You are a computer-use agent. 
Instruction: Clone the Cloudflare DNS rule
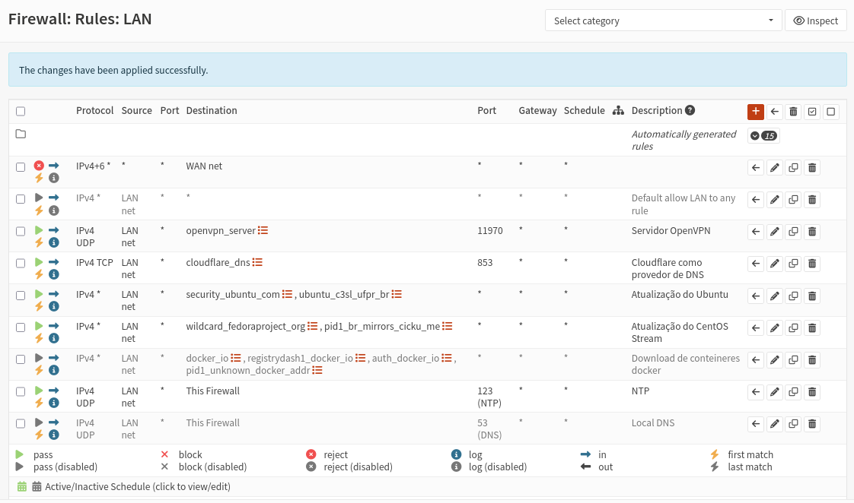pyautogui.click(x=793, y=264)
